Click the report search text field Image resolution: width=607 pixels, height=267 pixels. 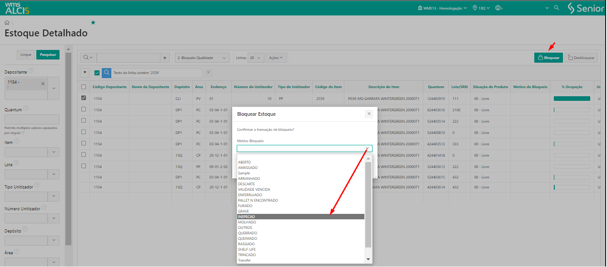click(x=128, y=58)
